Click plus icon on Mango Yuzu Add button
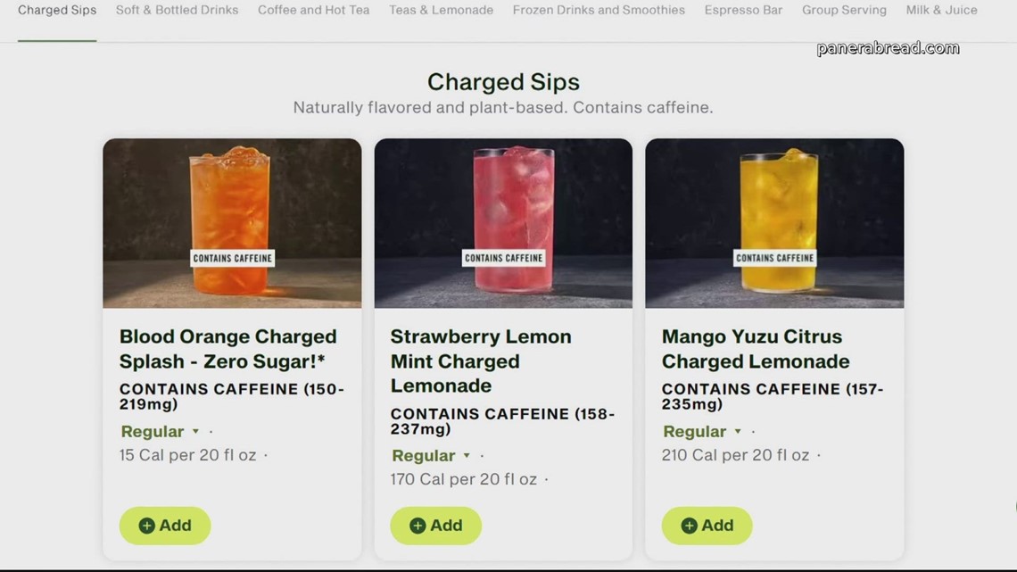 pyautogui.click(x=689, y=526)
